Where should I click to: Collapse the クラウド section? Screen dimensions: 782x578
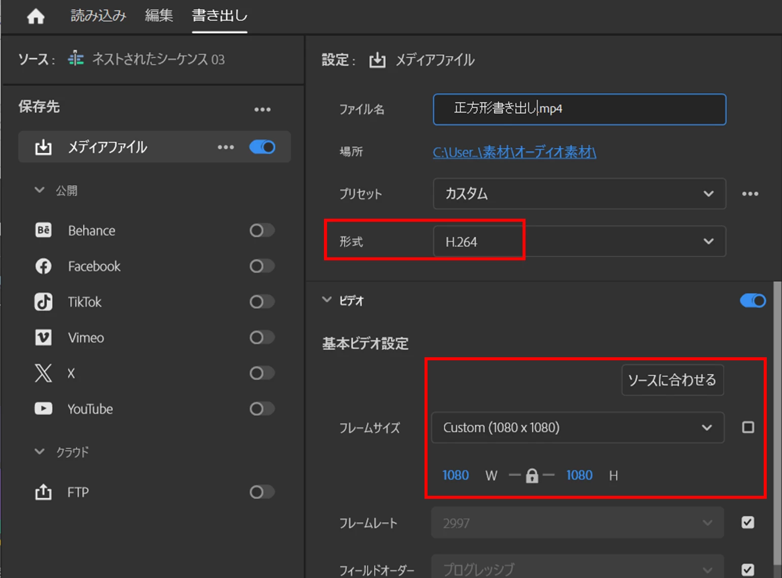coord(40,452)
